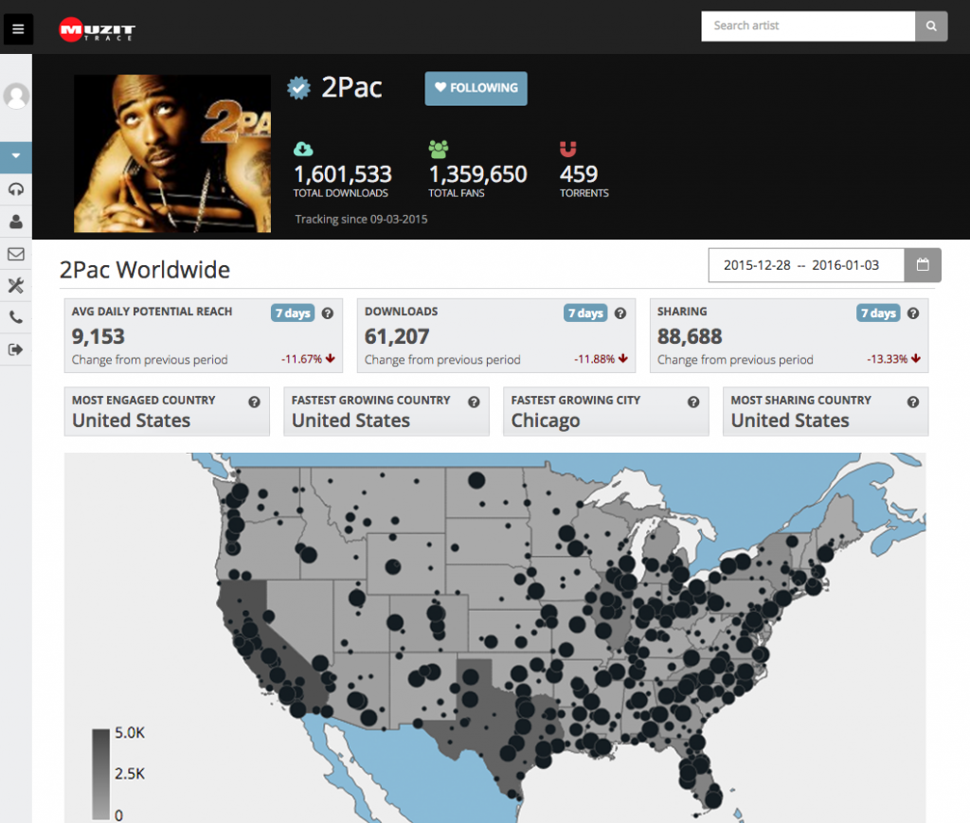Open the tools settings sidebar icon
The image size is (970, 823).
16,286
